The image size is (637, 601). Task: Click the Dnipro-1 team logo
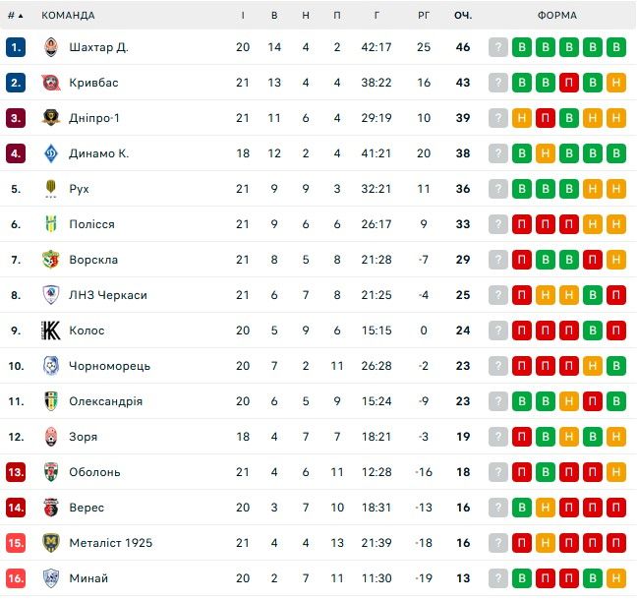pyautogui.click(x=51, y=118)
